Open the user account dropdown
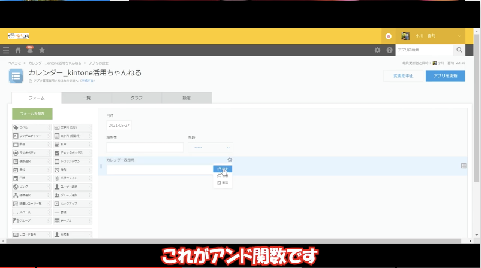 (x=432, y=36)
